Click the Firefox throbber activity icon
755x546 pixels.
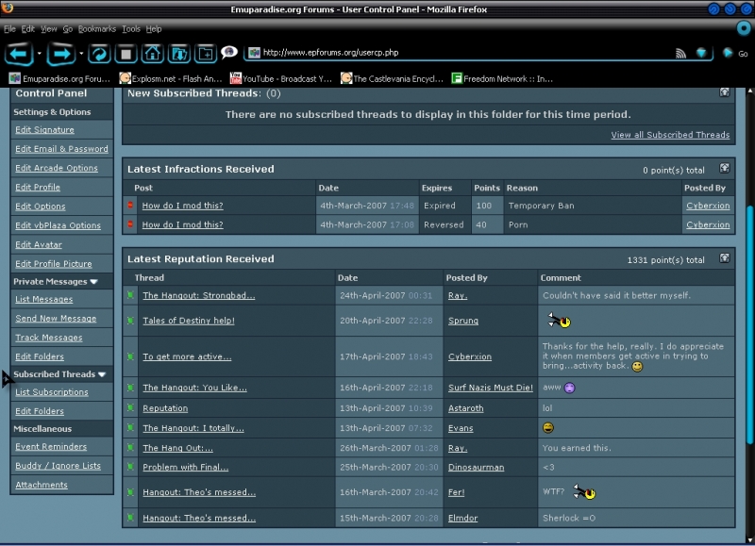point(744,28)
